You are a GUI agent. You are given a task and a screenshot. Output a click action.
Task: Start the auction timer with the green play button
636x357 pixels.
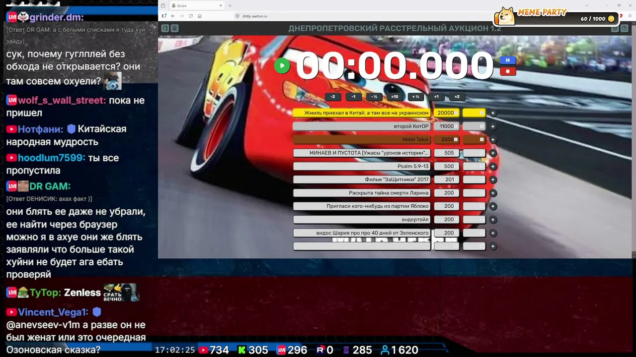(282, 65)
